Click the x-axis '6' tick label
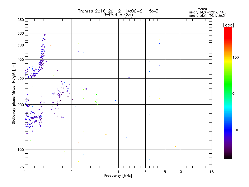Screen dimensions: 249x187 [x=145, y=172]
